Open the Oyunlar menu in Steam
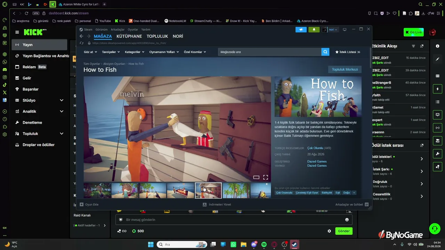This screenshot has width=445, height=250. (x=133, y=30)
